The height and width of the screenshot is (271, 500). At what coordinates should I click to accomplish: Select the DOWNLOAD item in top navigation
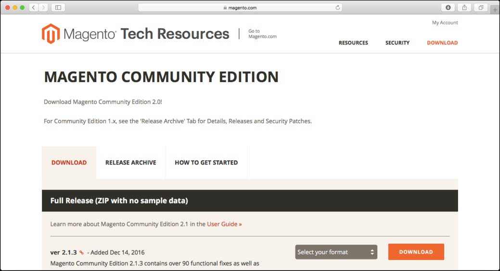click(442, 43)
